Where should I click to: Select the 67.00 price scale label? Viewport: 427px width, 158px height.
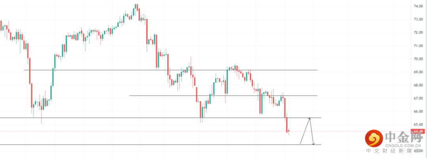point(419,98)
